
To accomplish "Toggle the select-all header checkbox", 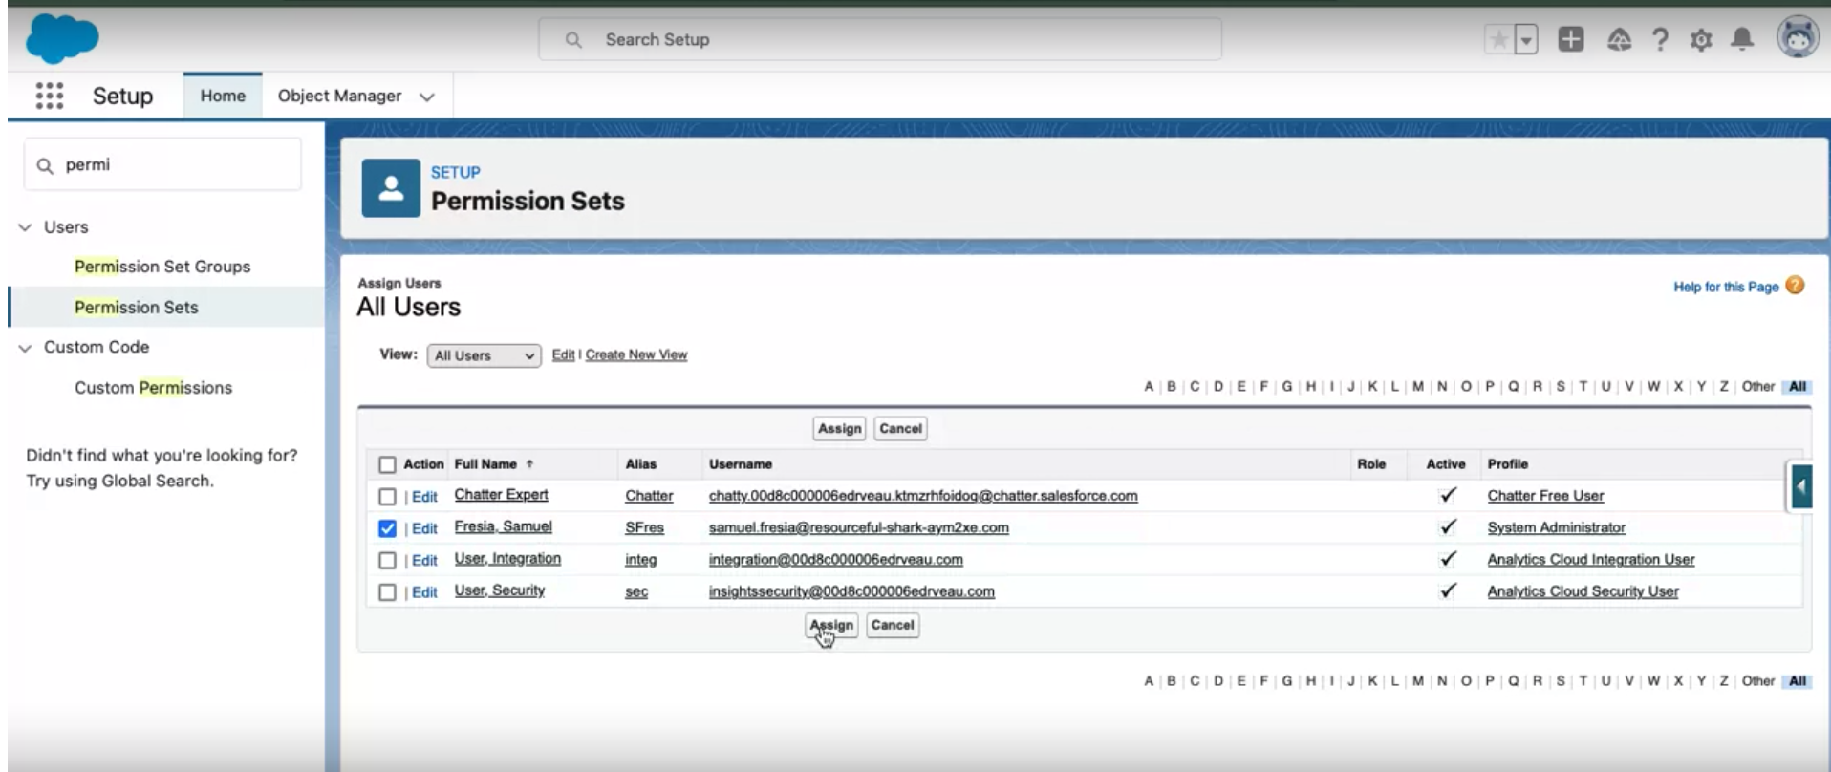I will coord(387,464).
